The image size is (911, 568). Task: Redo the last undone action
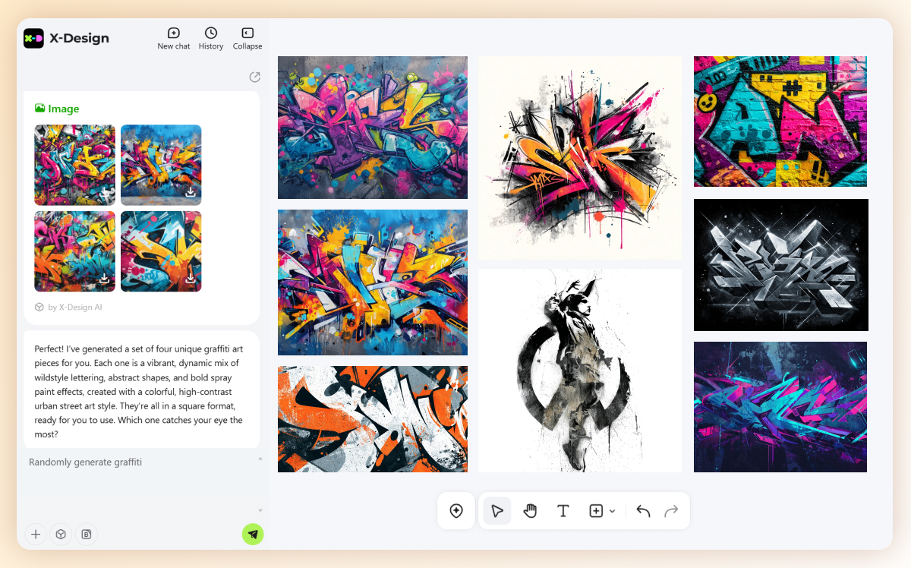tap(671, 511)
